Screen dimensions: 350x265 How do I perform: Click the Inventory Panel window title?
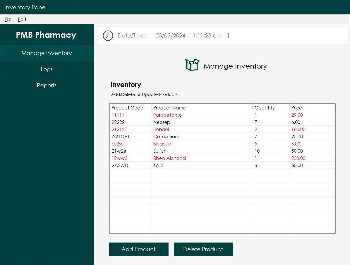click(25, 7)
